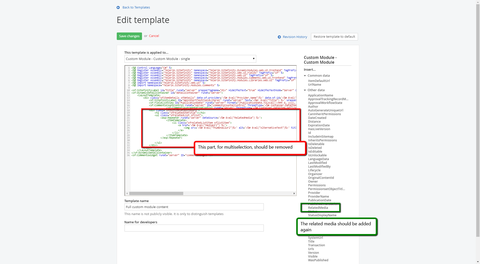The width and height of the screenshot is (480, 264).
Task: Click the code editor horizontal scrollbar thumb
Action: coord(156,194)
